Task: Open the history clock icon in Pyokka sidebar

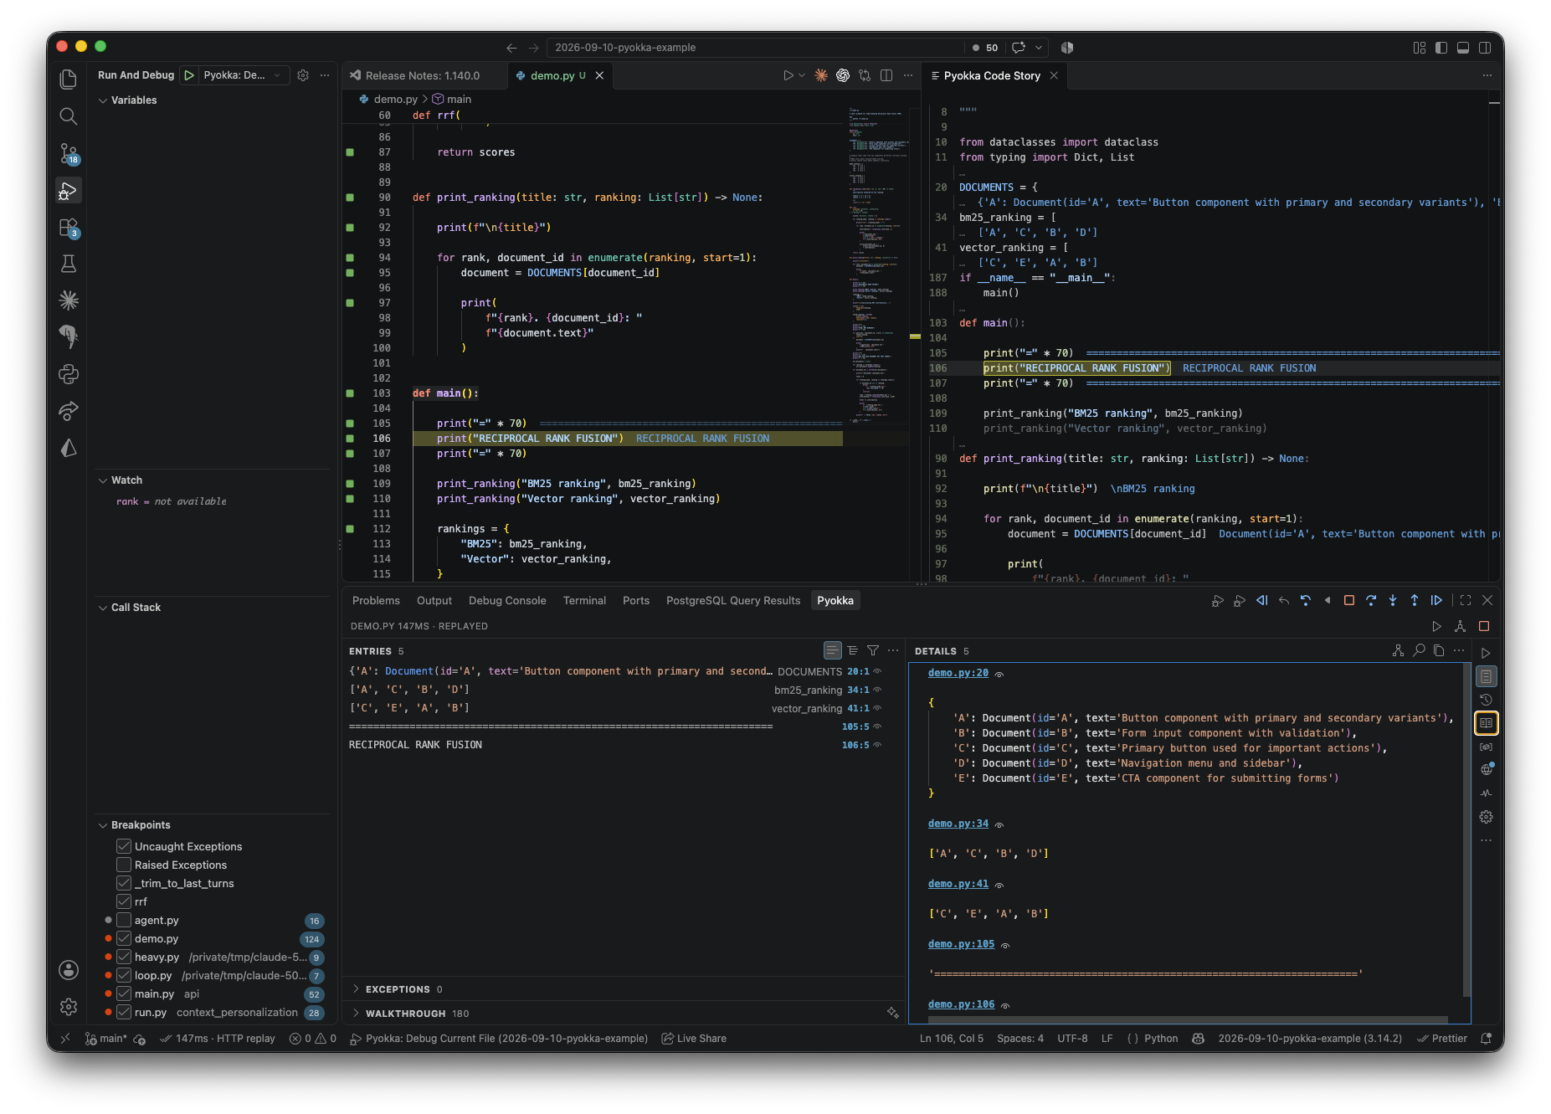Action: pyautogui.click(x=1486, y=700)
